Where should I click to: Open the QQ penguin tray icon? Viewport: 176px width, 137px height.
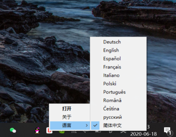[37, 130]
